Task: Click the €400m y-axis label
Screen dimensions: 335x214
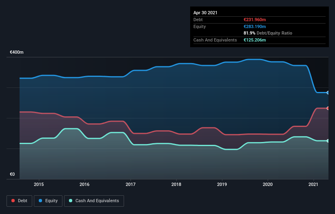Action: coord(17,52)
